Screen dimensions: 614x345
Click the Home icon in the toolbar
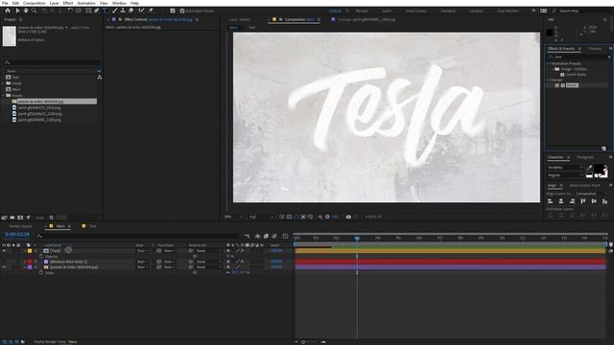(x=8, y=11)
